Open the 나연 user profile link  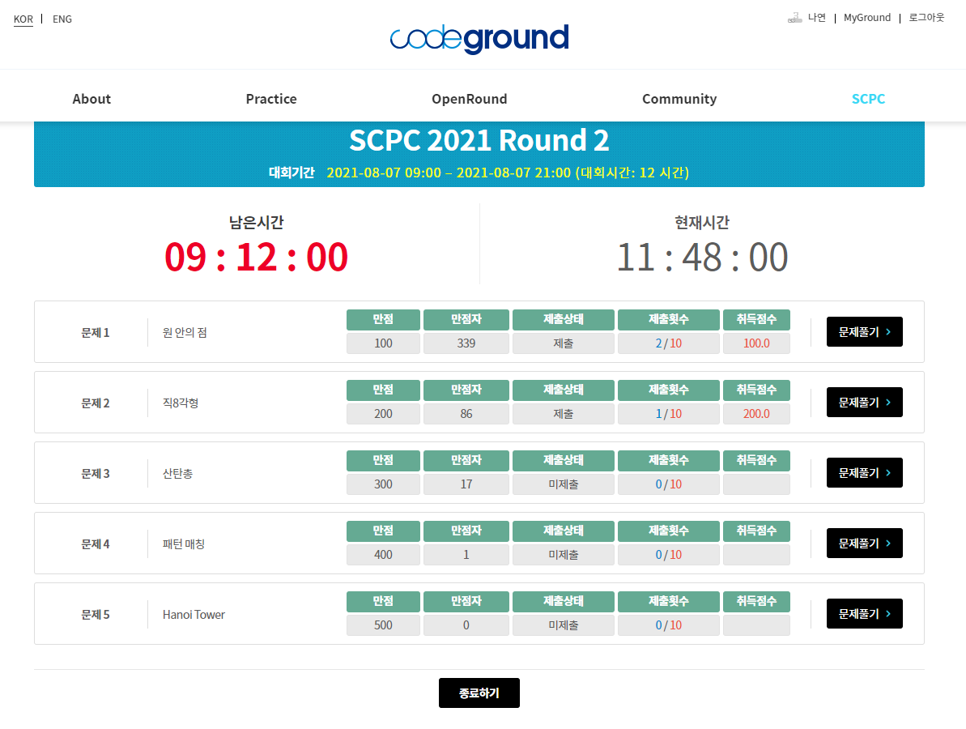tap(817, 18)
